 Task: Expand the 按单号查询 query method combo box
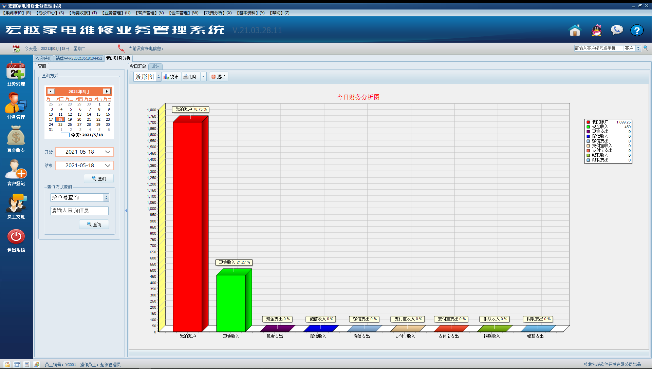pos(106,197)
